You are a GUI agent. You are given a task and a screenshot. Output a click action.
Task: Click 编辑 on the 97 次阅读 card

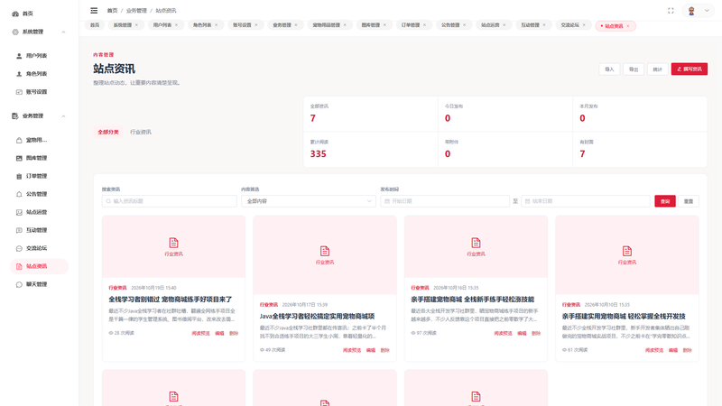pyautogui.click(x=522, y=333)
